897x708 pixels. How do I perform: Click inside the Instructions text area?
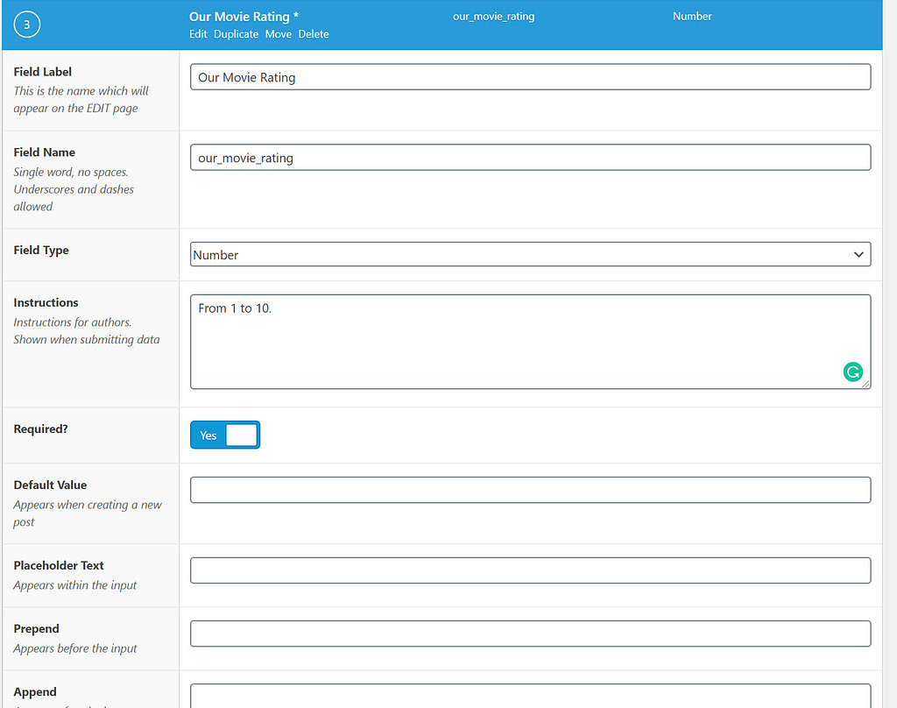click(530, 341)
